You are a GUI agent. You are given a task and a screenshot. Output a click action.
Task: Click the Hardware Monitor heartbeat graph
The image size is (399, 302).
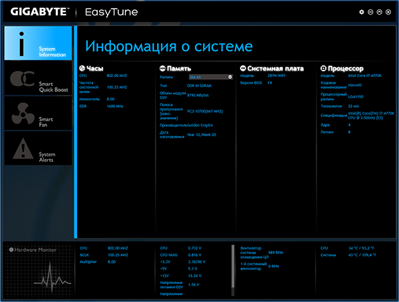(x=53, y=277)
